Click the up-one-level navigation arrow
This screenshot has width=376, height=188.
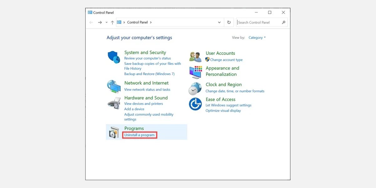tap(112, 22)
